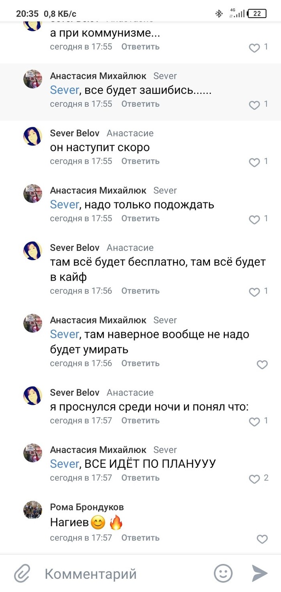Tap the heart on 'надо только подождать'
The height and width of the screenshot is (592, 281).
click(x=255, y=220)
